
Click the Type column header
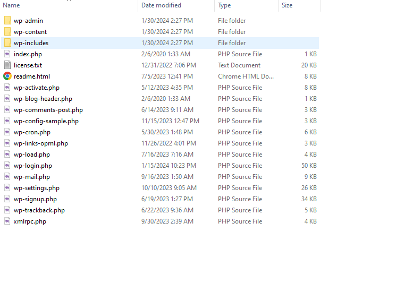point(224,5)
